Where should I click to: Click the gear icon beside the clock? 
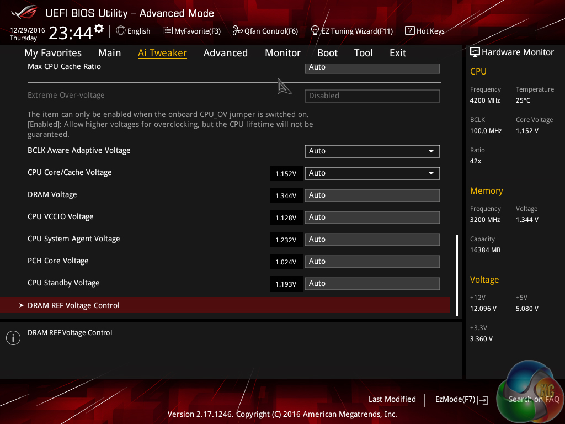(x=99, y=28)
